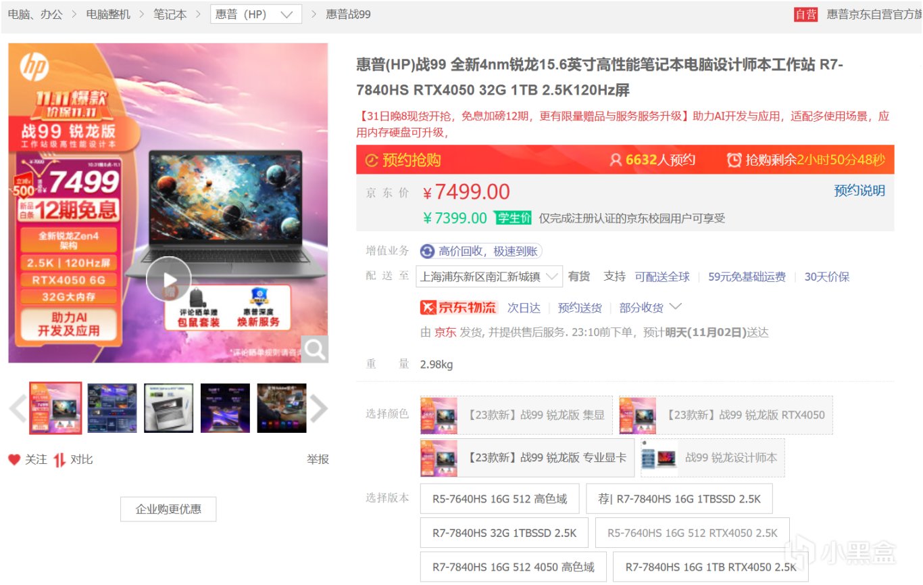Image resolution: width=923 pixels, height=585 pixels.
Task: Open the image magnifier search icon
Action: click(x=315, y=349)
